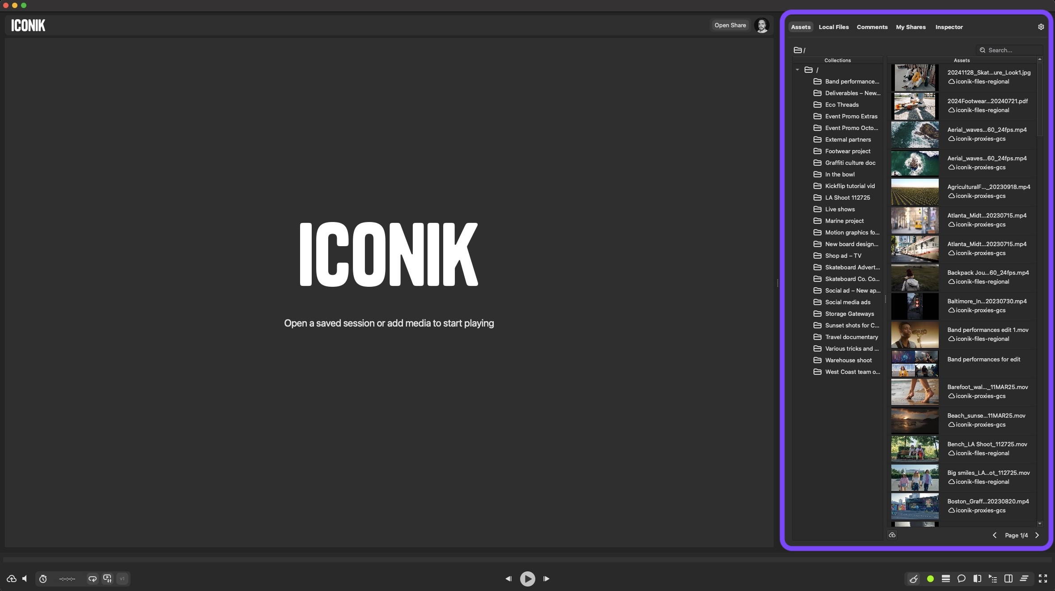Click the cloud upload icon in bottom-left
Image resolution: width=1055 pixels, height=591 pixels.
click(x=12, y=578)
